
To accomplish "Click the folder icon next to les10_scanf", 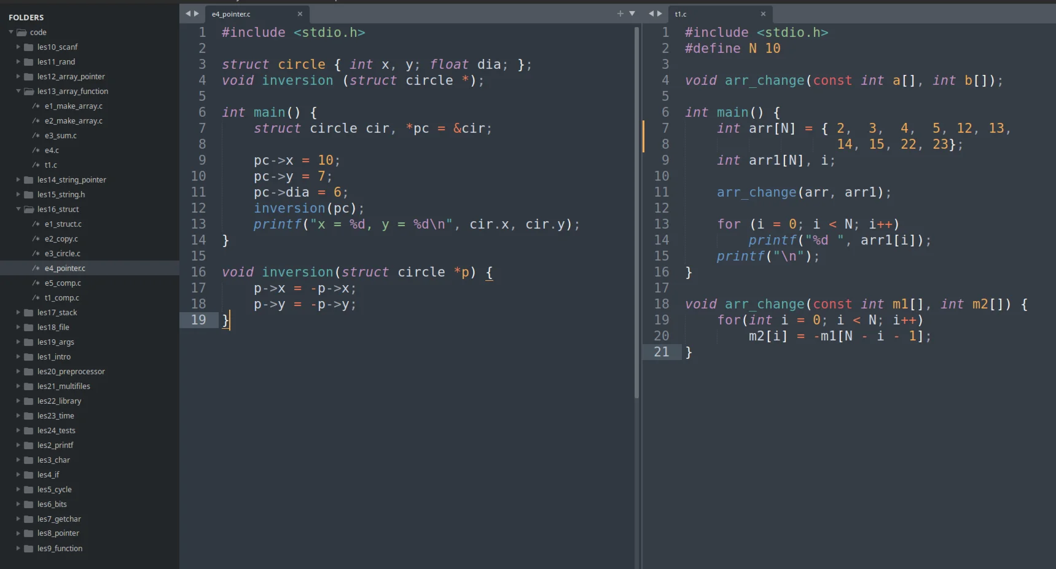I will (x=28, y=47).
